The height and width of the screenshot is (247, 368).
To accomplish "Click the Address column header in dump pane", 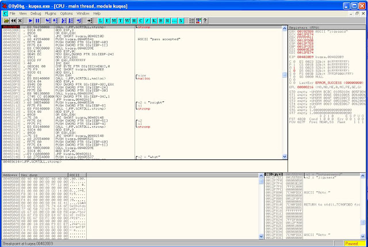I will [11, 175].
